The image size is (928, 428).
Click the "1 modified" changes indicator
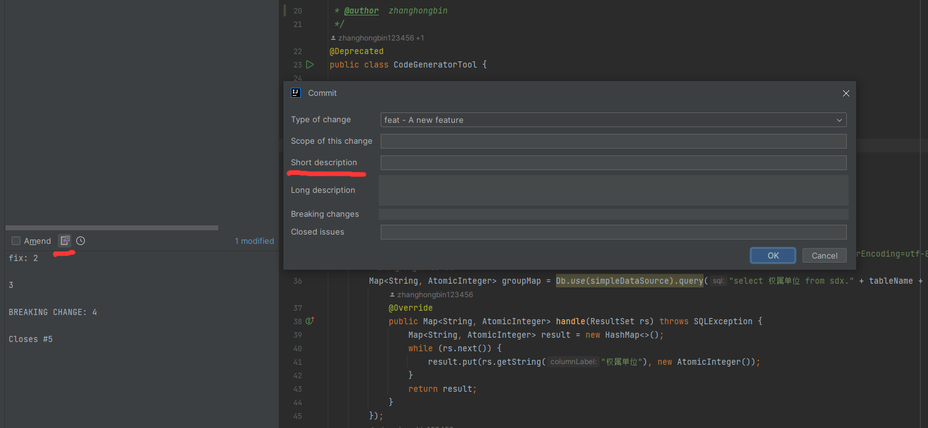255,241
